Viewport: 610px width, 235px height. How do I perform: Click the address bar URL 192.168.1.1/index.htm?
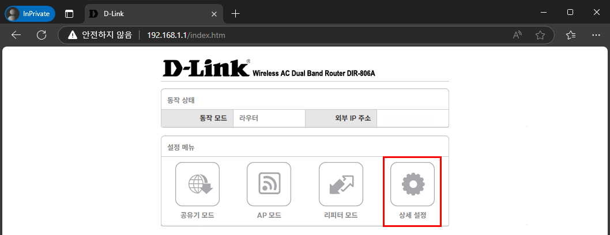pyautogui.click(x=186, y=35)
